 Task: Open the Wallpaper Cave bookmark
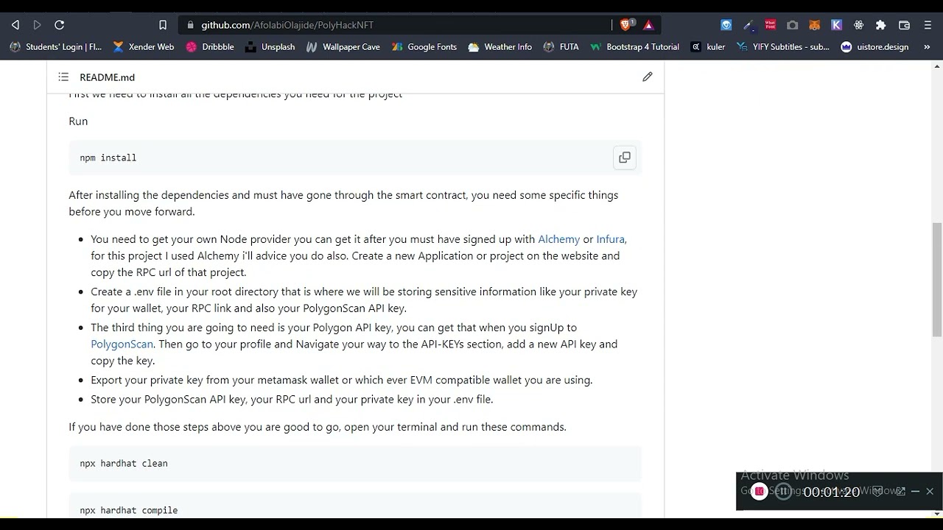tap(343, 46)
